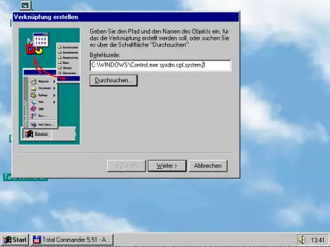
Task: Switch to Total Commander taskbar button
Action: pyautogui.click(x=72, y=239)
